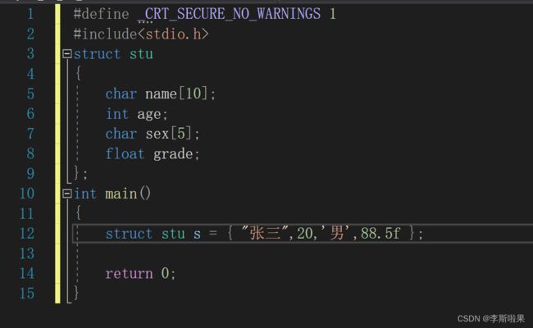
Task: Click the float keyword on line 8
Action: (x=125, y=153)
